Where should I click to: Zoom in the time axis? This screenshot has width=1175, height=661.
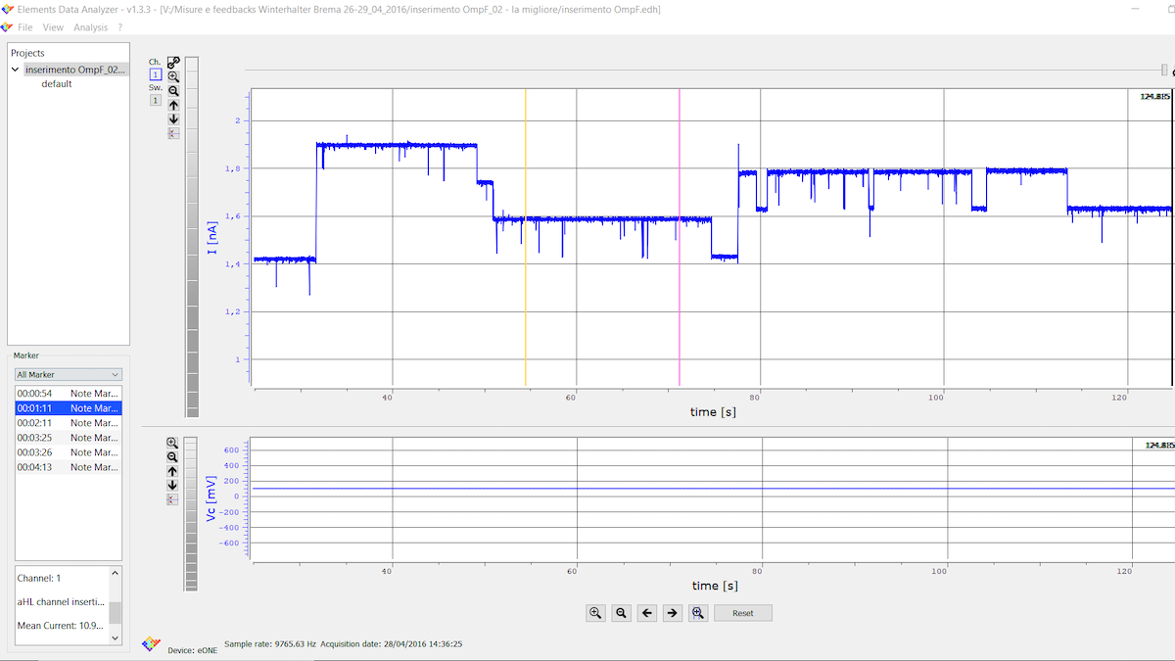(595, 613)
